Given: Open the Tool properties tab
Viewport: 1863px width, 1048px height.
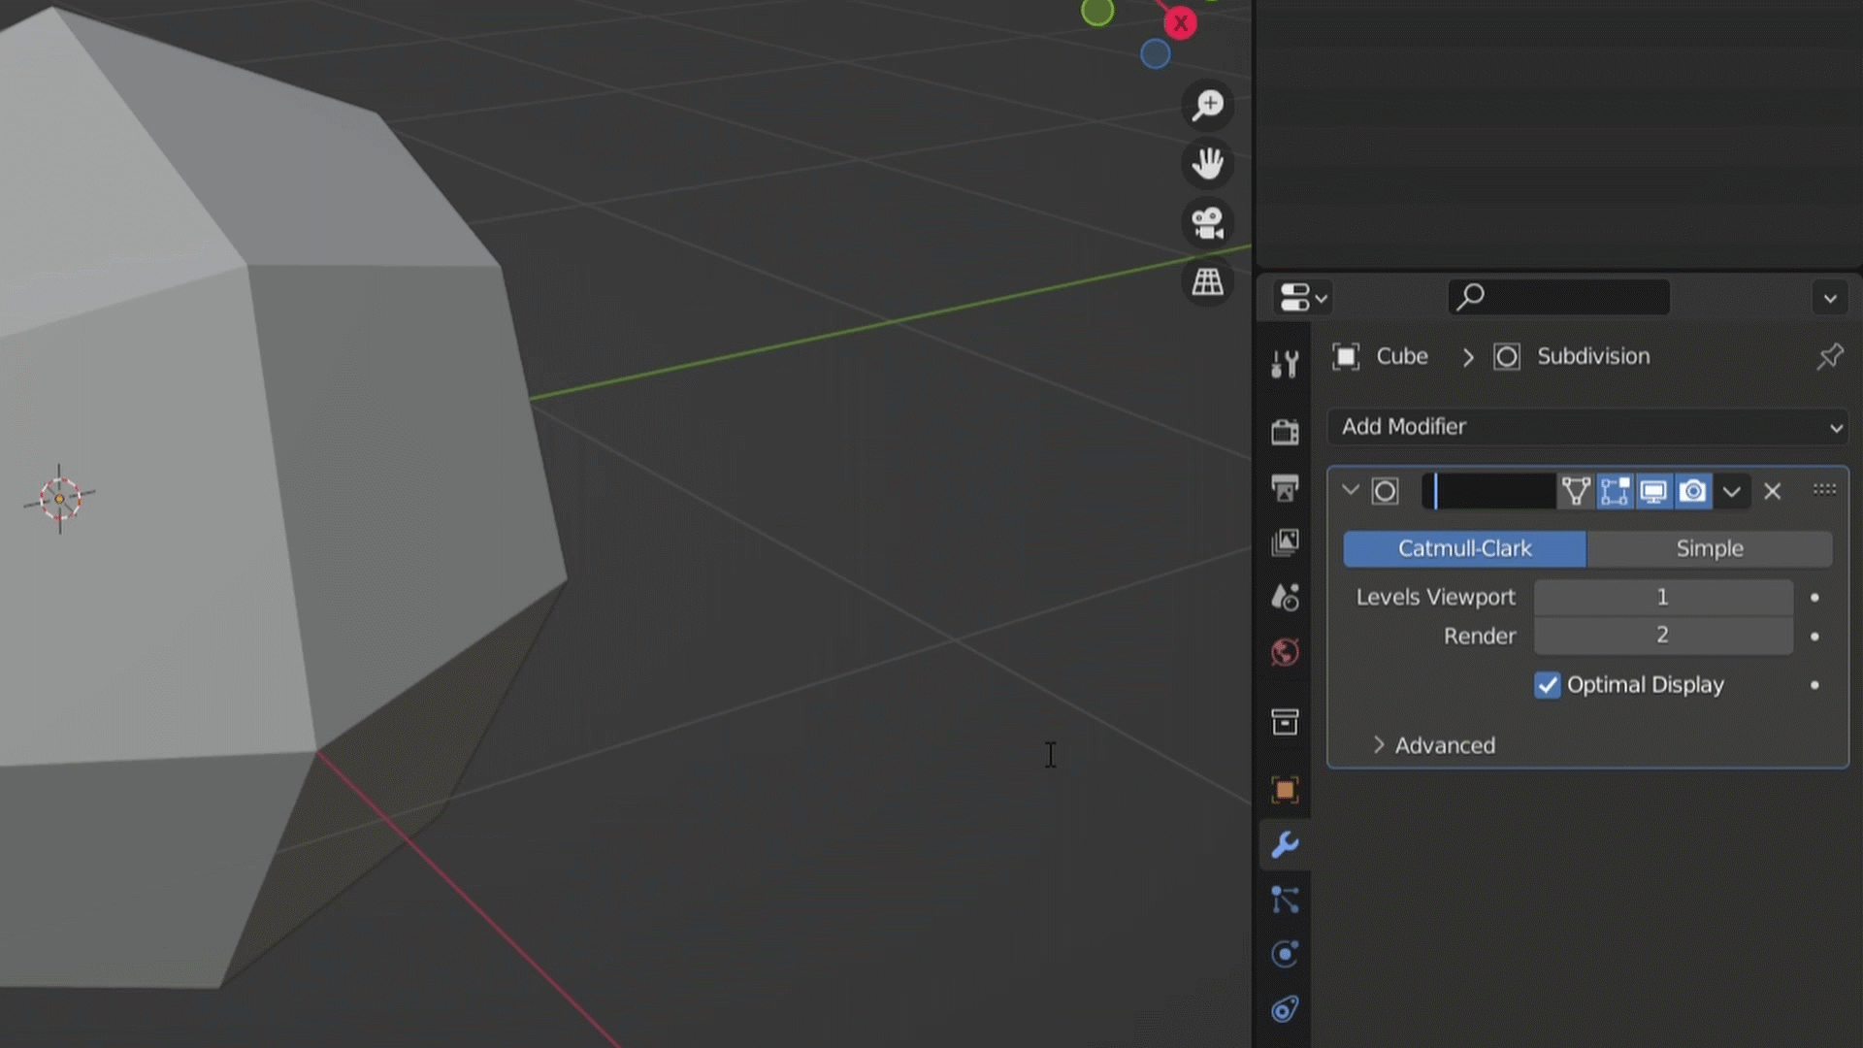Looking at the screenshot, I should (x=1285, y=364).
